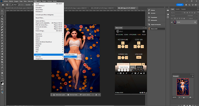Click the Fondo layer thumbnail
Image resolution: width=199 pixels, height=106 pixels.
click(x=175, y=22)
